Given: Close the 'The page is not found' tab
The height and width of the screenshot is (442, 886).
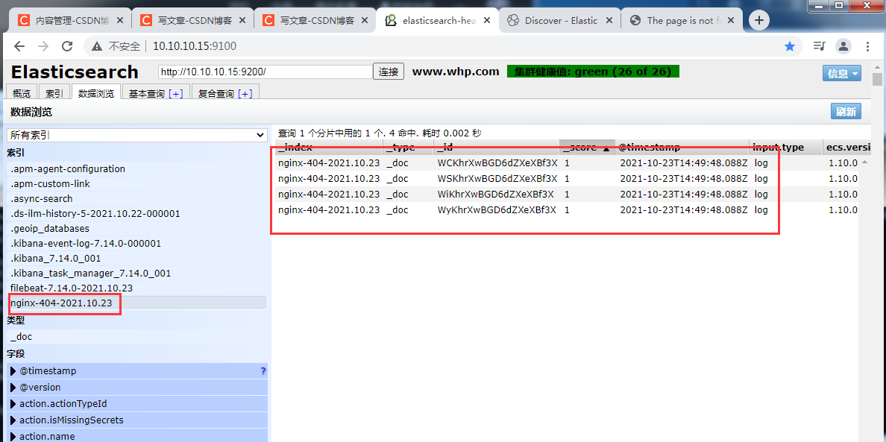Looking at the screenshot, I should point(732,21).
